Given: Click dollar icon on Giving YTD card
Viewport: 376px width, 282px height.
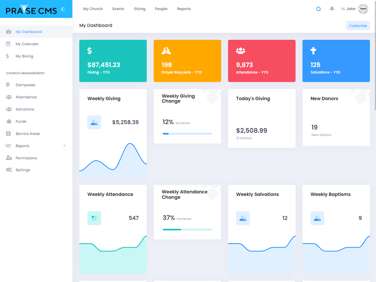Looking at the screenshot, I should click(x=90, y=51).
